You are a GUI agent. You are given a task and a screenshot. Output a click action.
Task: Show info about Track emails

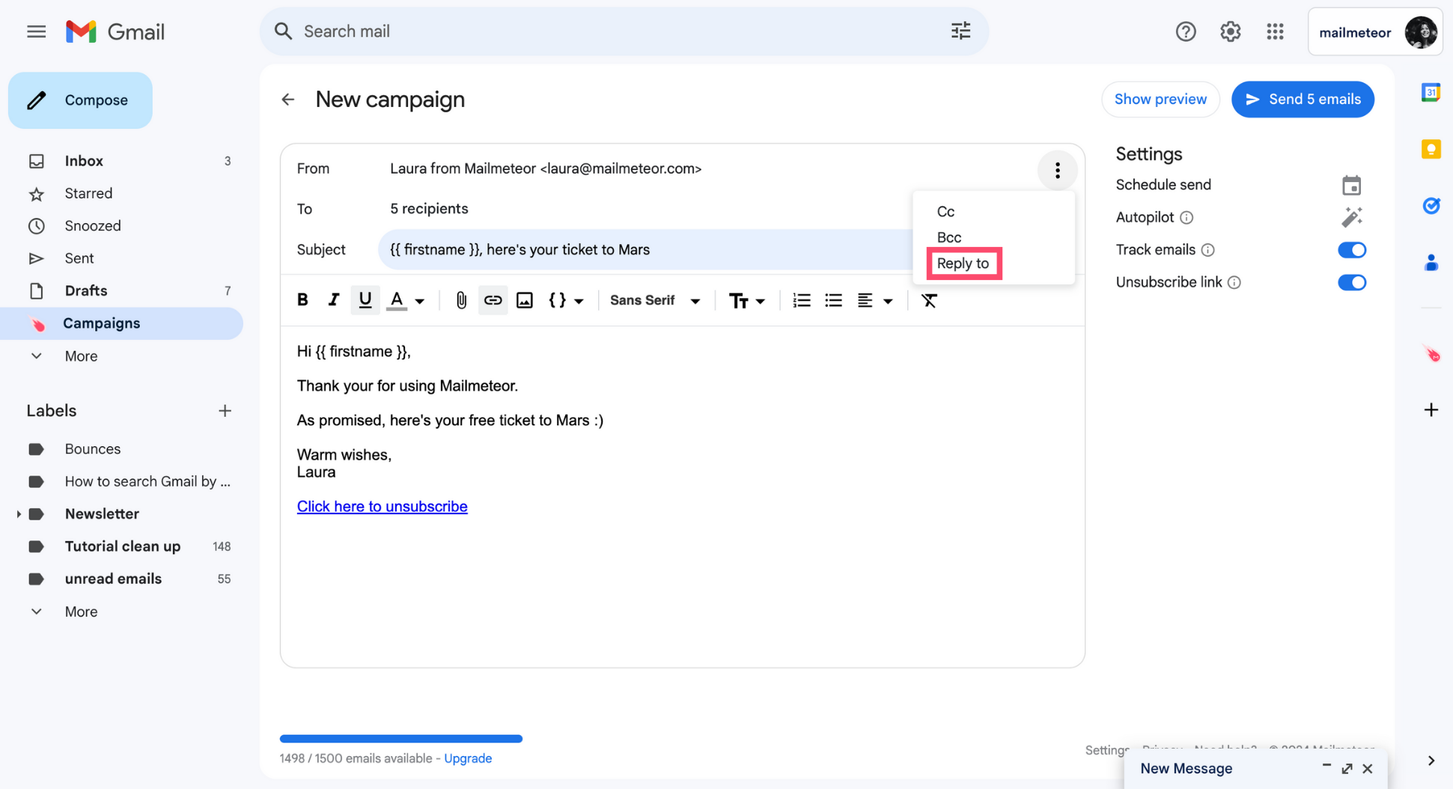point(1207,250)
